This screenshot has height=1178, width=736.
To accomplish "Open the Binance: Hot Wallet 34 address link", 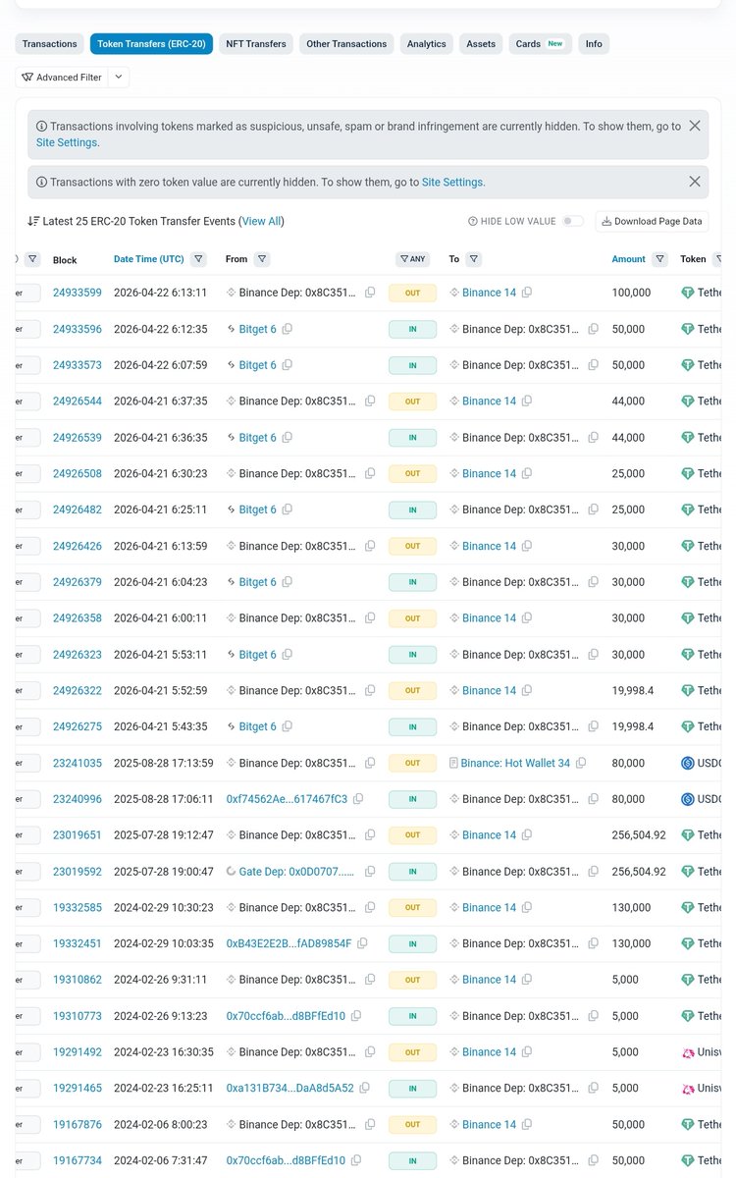I will (516, 763).
